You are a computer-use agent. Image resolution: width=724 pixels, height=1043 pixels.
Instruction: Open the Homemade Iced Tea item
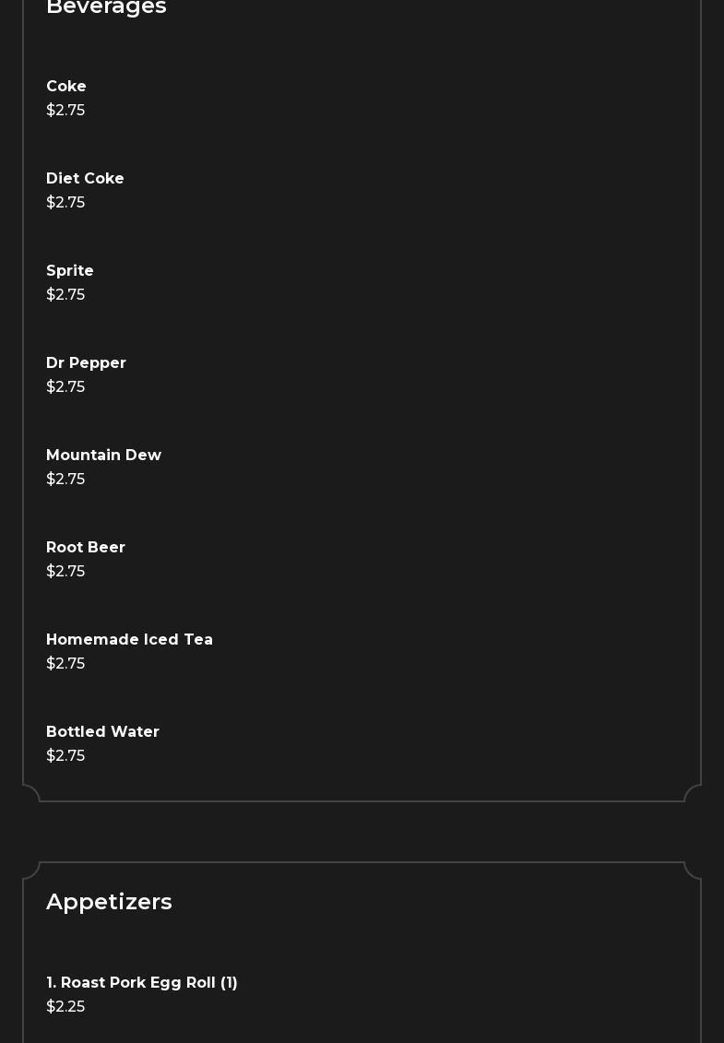point(129,640)
